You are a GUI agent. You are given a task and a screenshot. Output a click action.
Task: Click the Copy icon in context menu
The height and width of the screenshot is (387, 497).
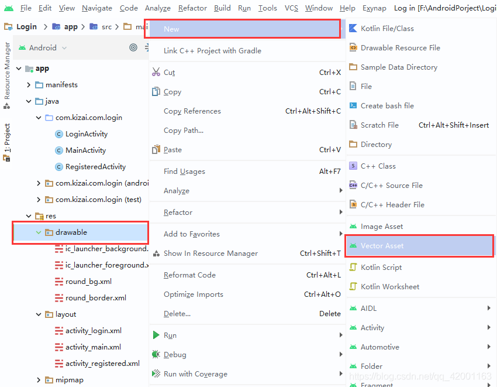tap(156, 91)
